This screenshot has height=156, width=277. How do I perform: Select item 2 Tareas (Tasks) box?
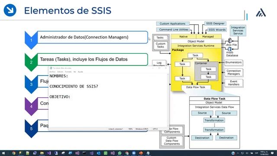point(93,59)
